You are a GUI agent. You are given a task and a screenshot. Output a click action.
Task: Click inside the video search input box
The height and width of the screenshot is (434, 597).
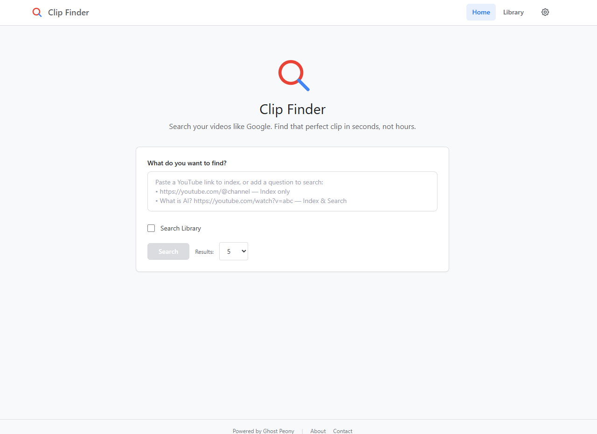tap(292, 191)
